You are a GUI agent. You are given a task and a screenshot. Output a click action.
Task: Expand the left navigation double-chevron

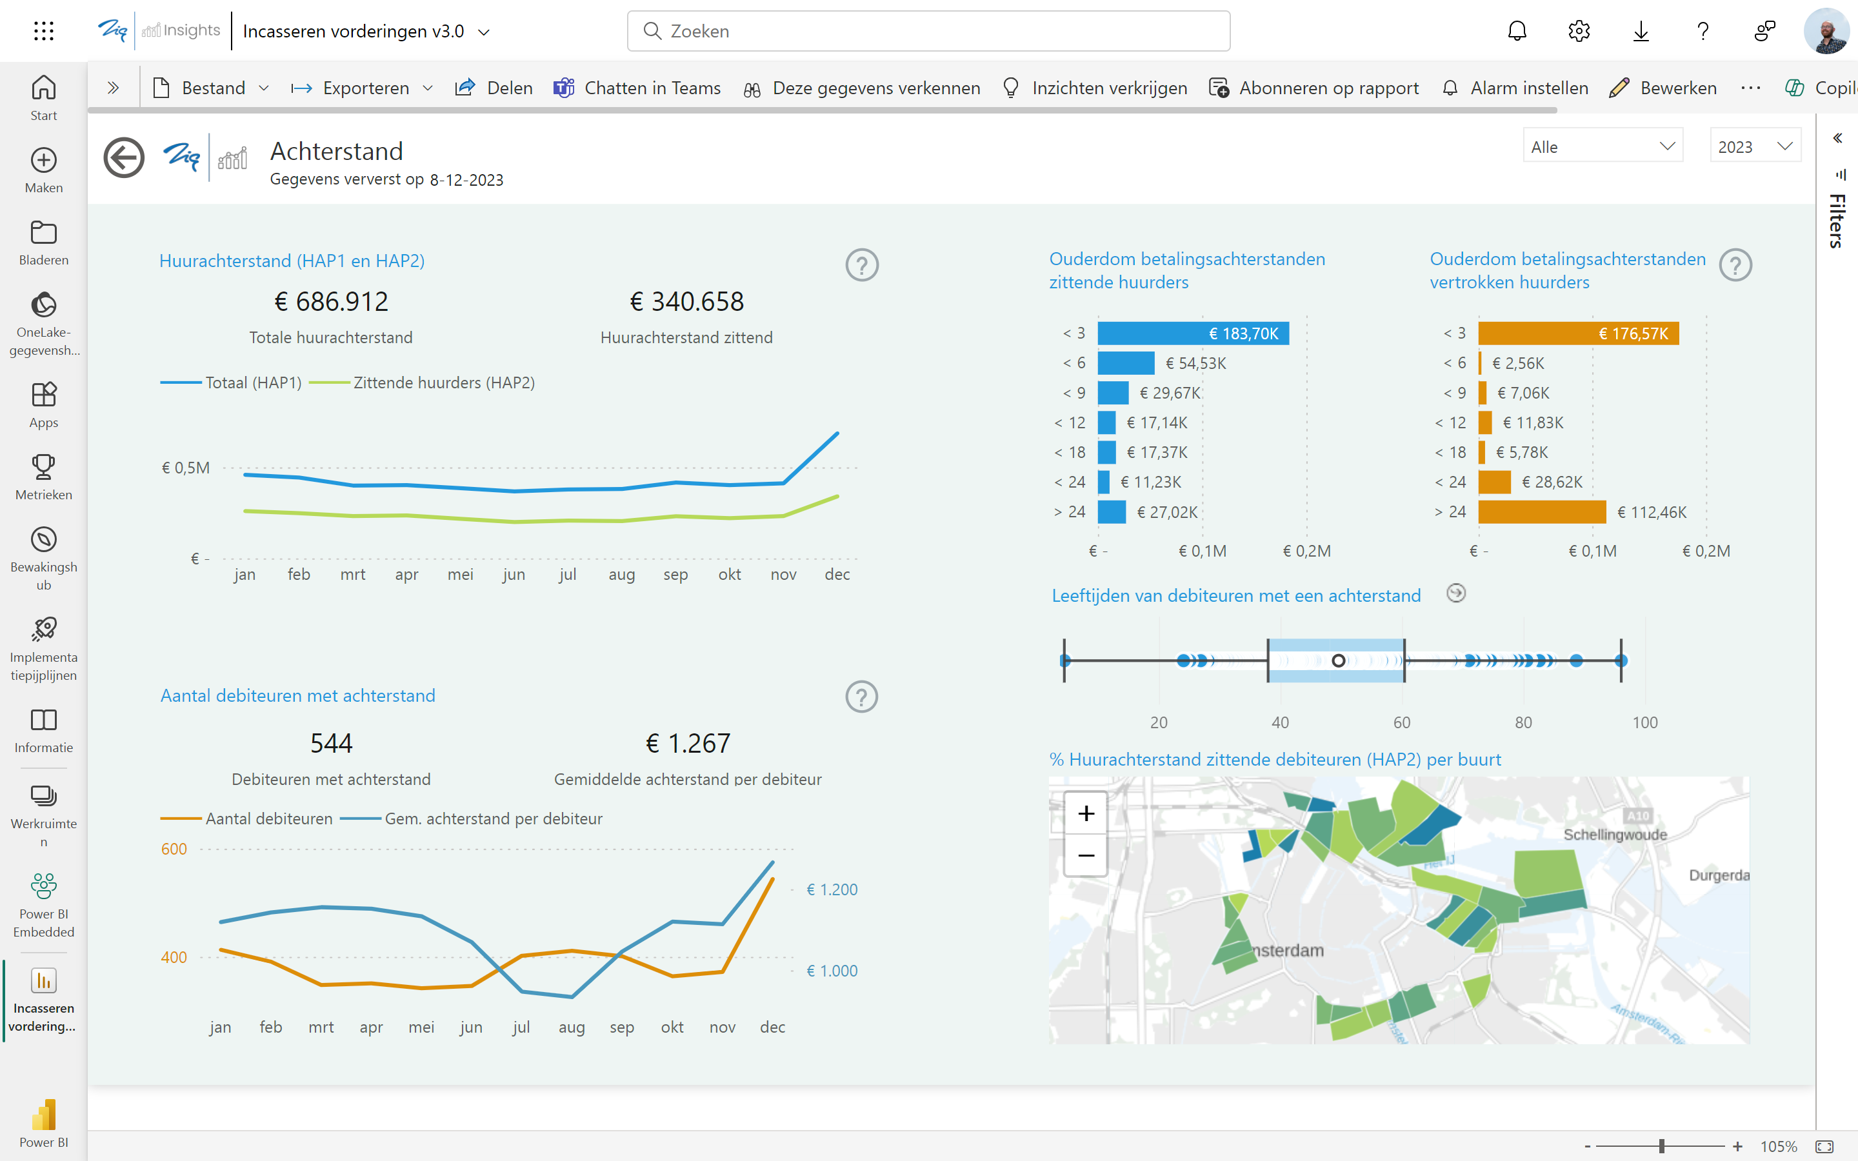113,88
